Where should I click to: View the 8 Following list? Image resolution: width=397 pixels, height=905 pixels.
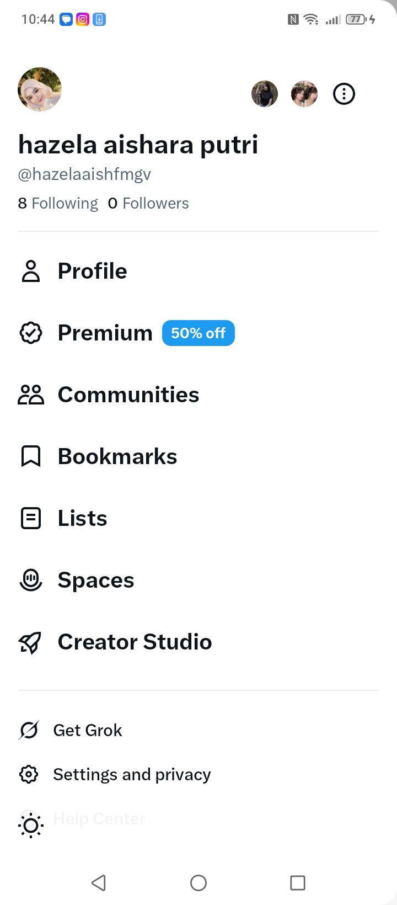pos(58,203)
